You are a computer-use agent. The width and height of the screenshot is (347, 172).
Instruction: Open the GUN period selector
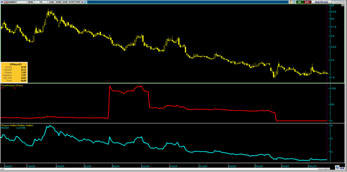point(30,2)
